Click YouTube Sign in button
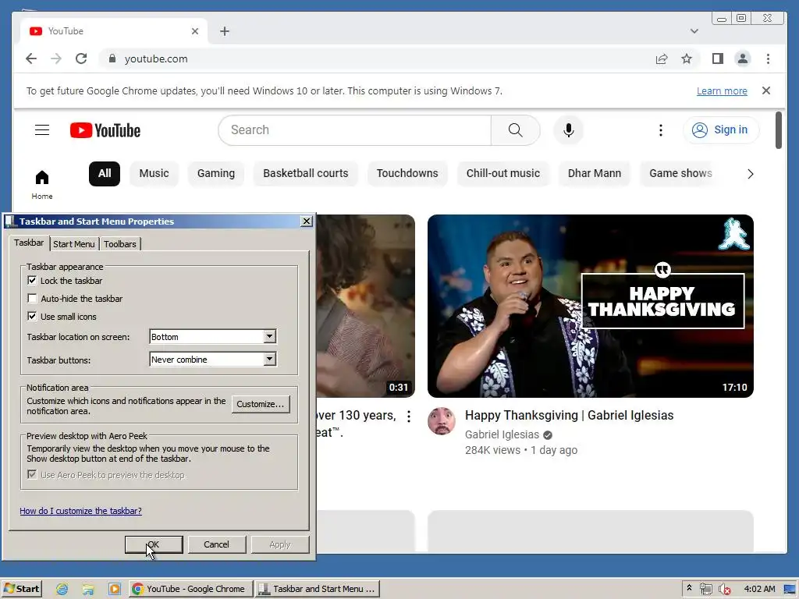 720,130
